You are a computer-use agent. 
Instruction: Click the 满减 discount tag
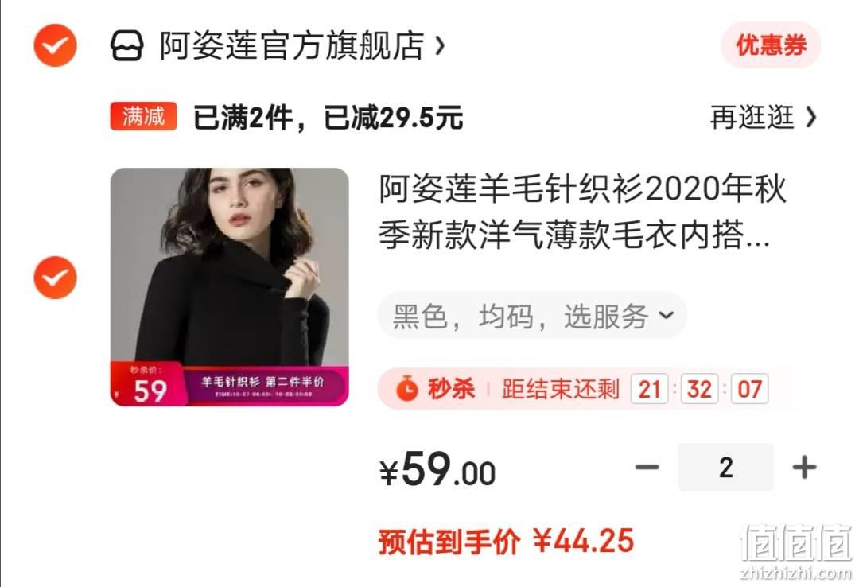click(143, 116)
